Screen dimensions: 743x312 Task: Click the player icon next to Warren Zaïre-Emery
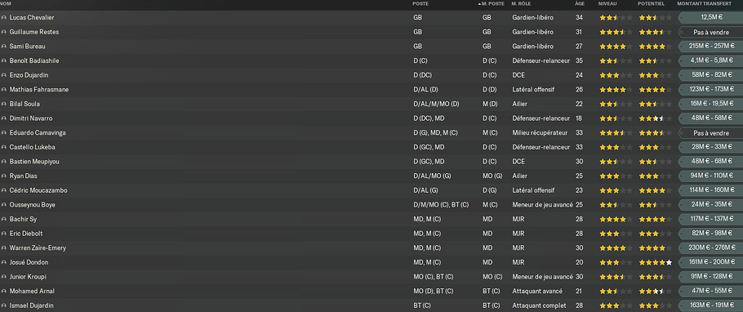[4, 248]
